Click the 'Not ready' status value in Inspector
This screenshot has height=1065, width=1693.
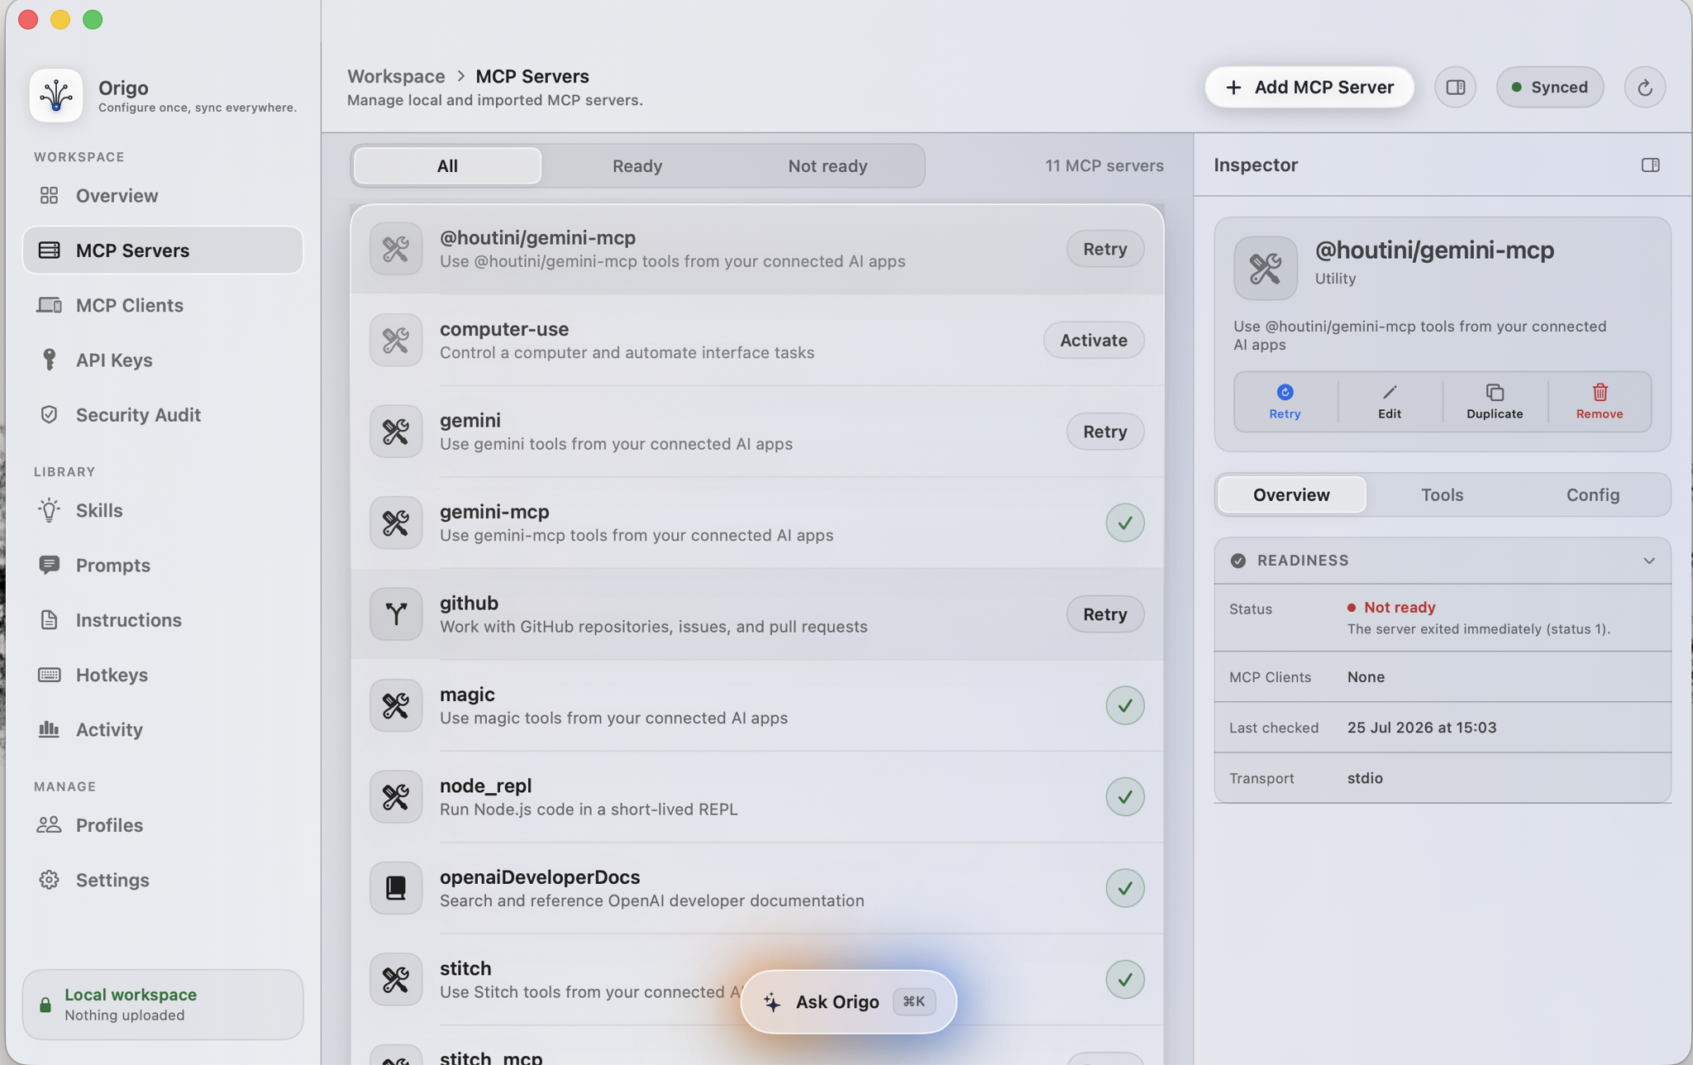pos(1399,607)
